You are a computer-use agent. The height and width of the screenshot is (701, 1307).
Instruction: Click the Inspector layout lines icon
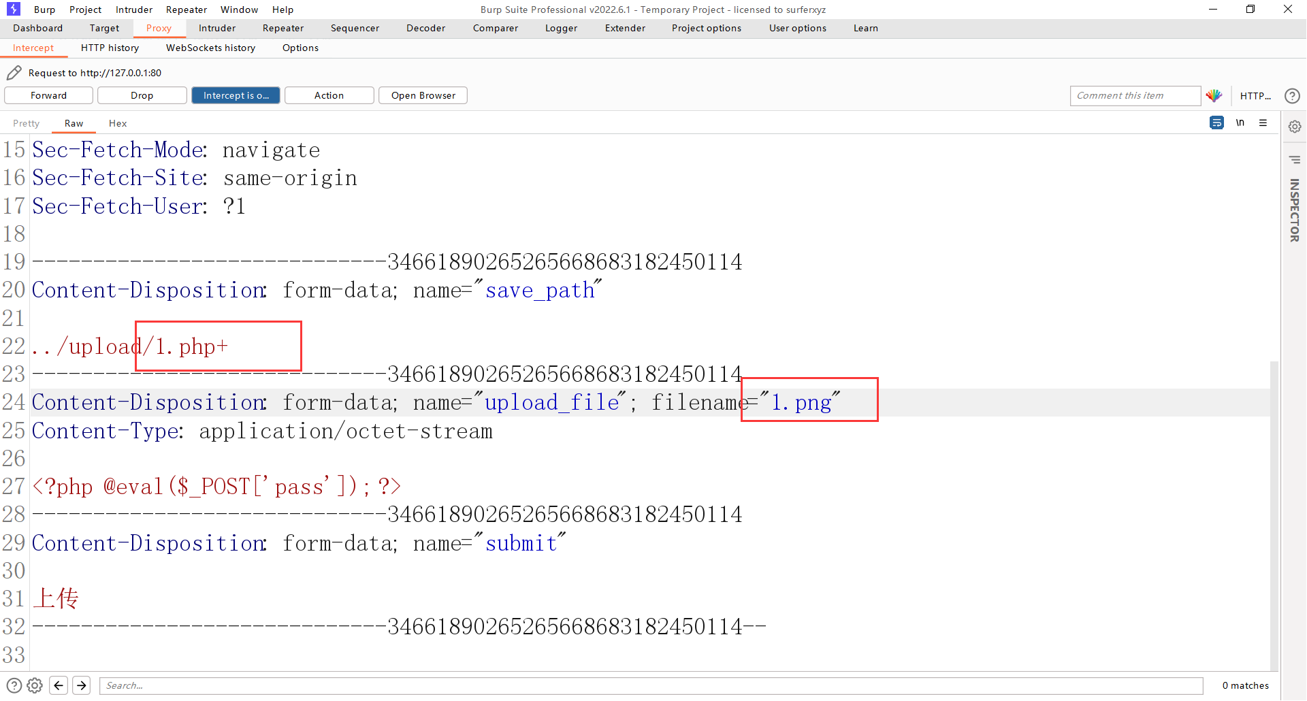[1295, 160]
